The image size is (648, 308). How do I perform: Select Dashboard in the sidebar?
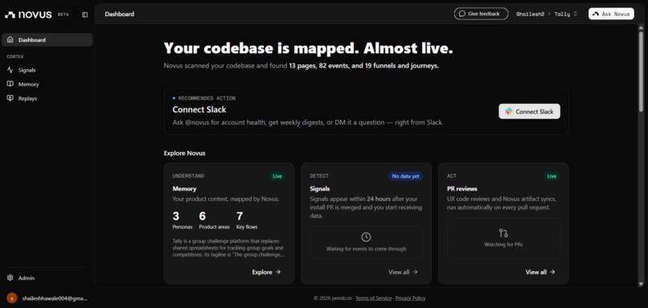47,39
